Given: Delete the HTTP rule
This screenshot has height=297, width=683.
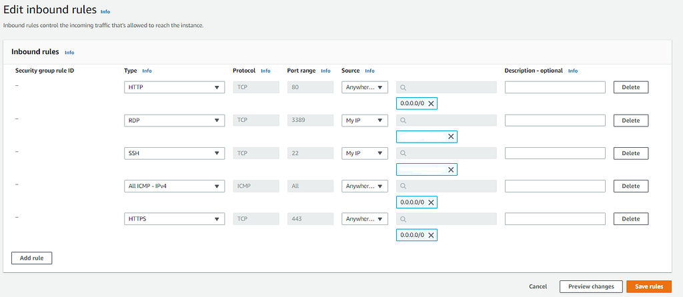Looking at the screenshot, I should [631, 87].
